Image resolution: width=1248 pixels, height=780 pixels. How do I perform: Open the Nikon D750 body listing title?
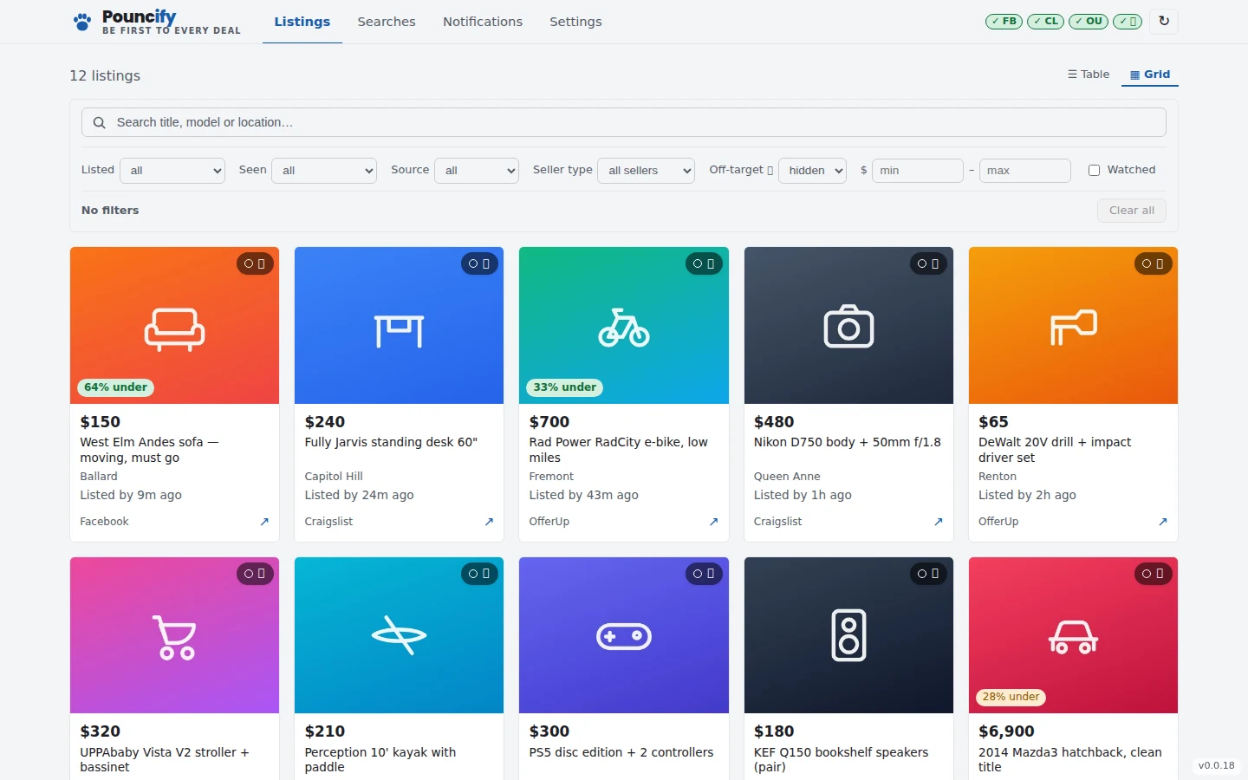tap(848, 442)
